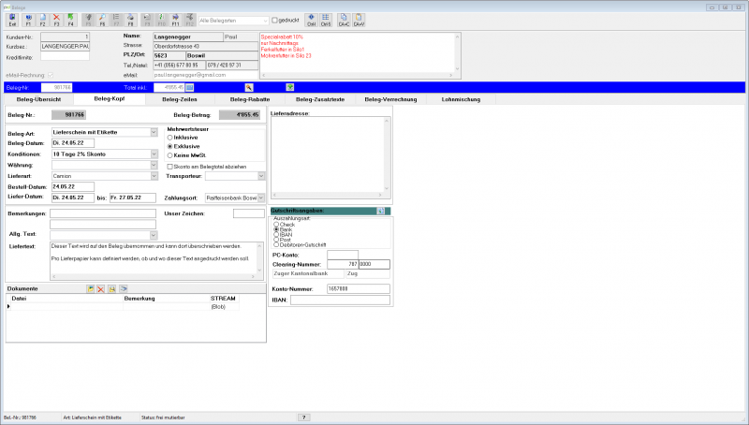Click the F7 list toolbar icon

pos(116,20)
